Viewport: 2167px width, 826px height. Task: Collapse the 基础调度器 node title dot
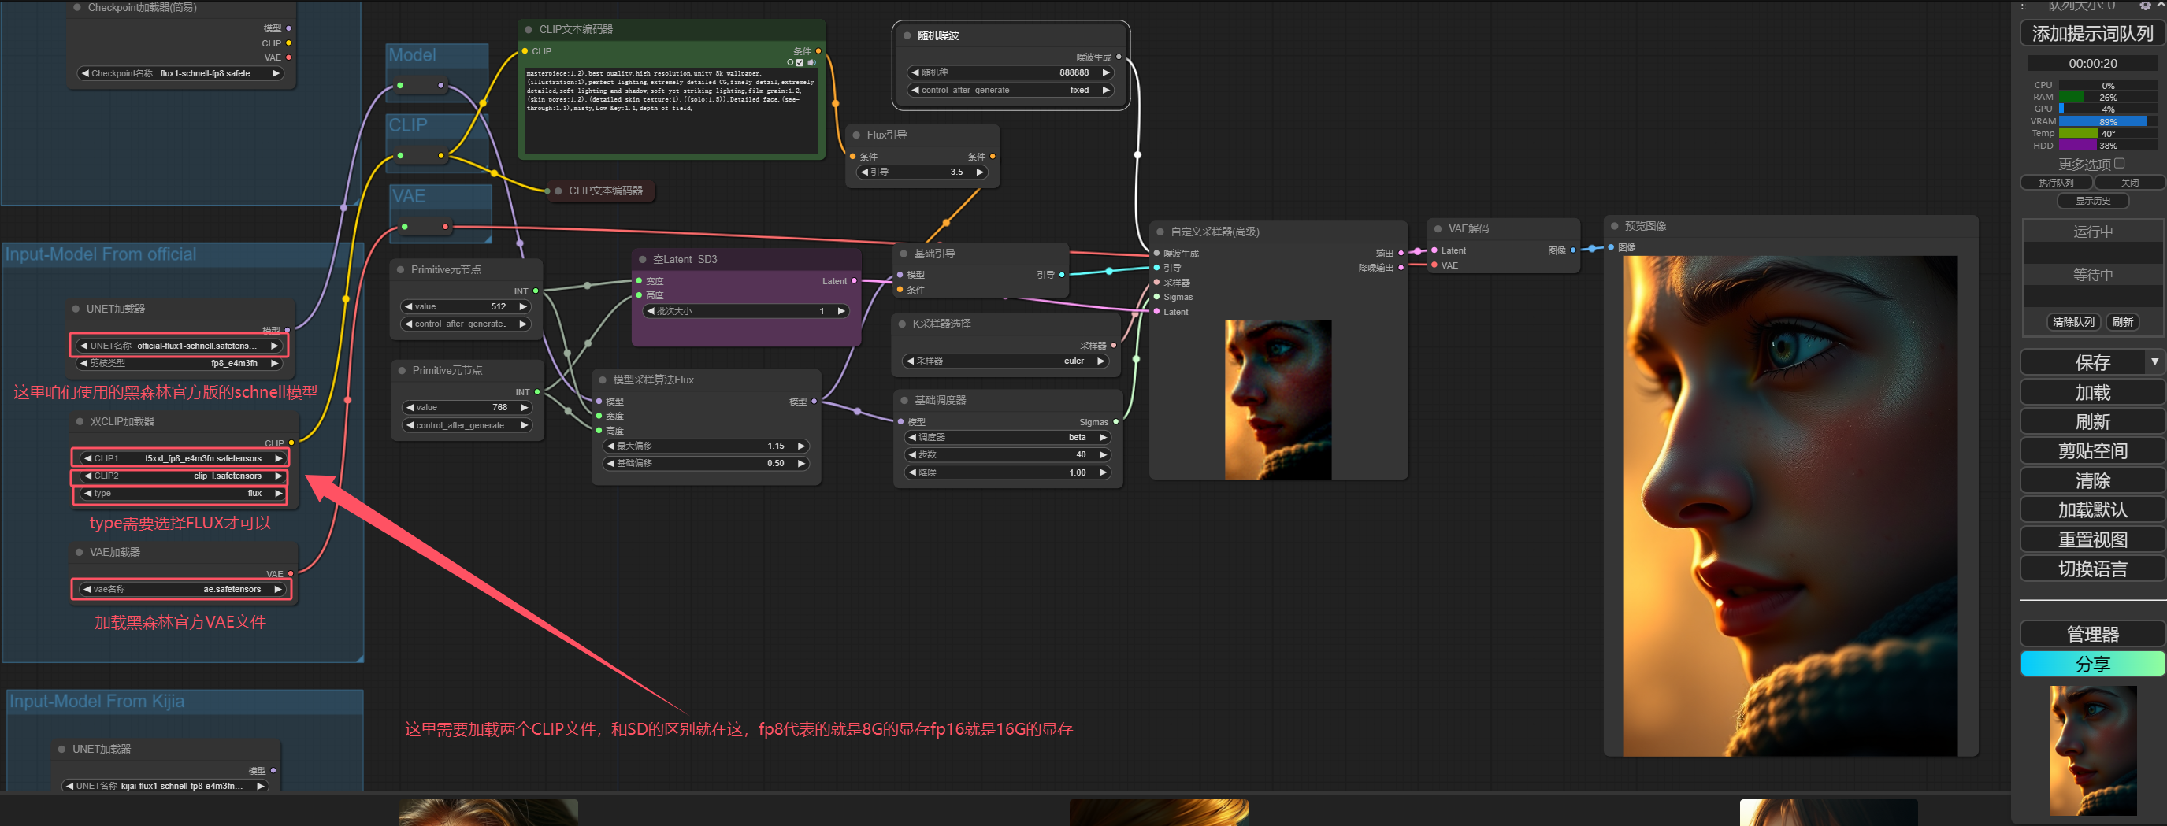coord(904,400)
